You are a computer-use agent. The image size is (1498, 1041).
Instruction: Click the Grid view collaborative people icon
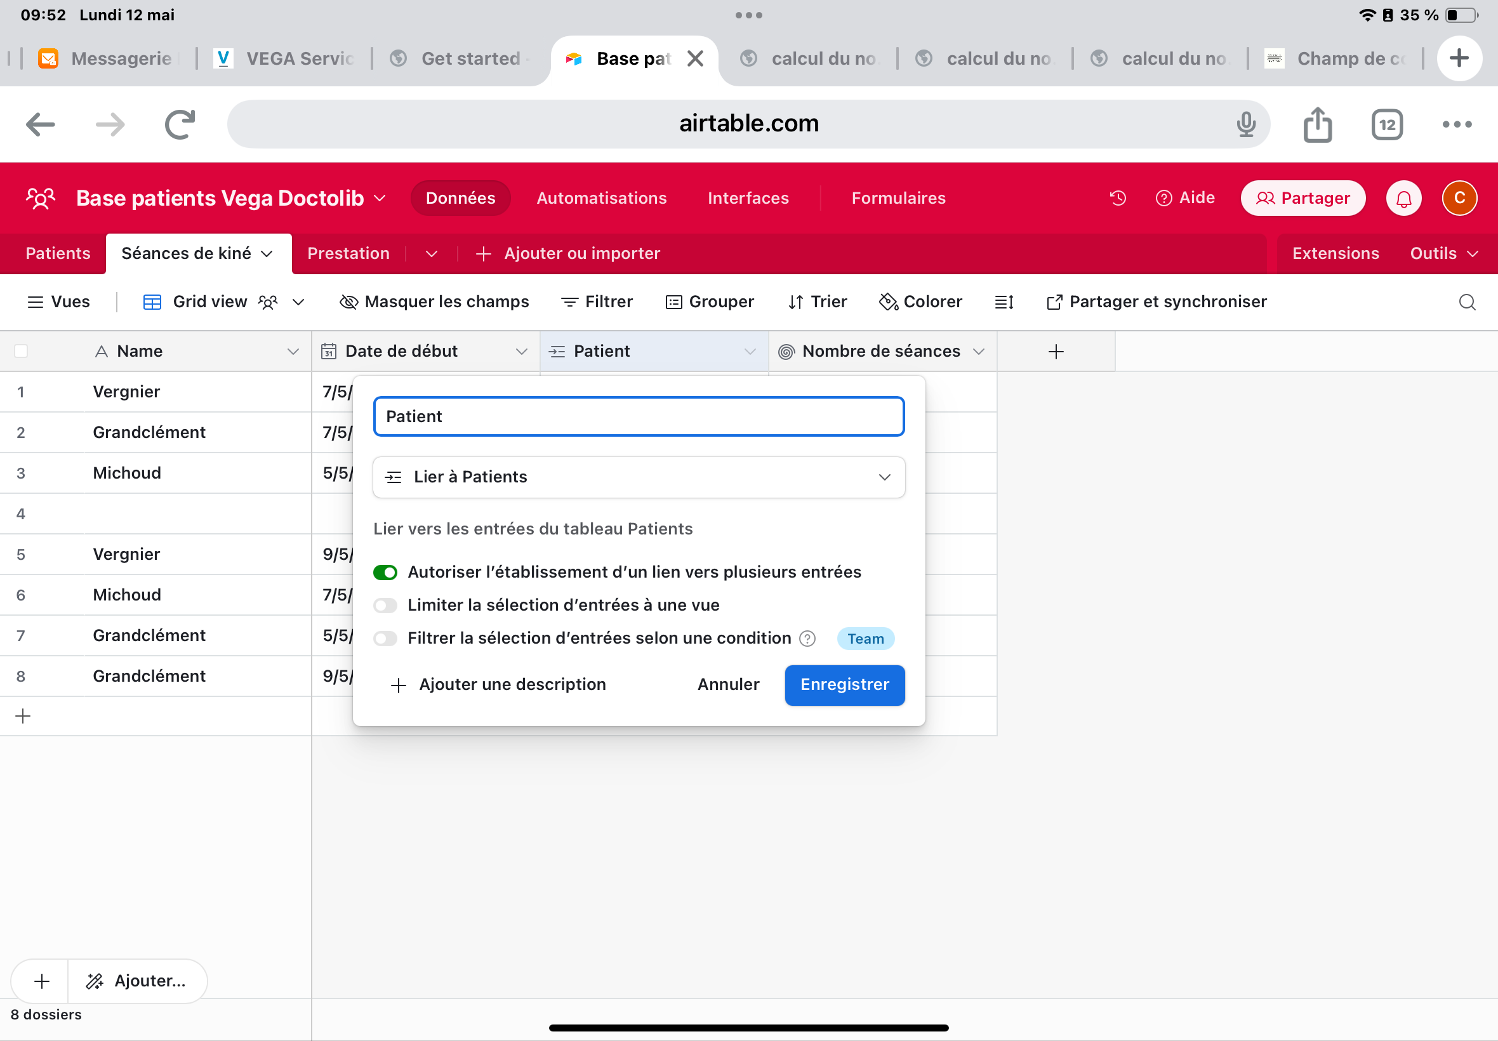click(268, 302)
